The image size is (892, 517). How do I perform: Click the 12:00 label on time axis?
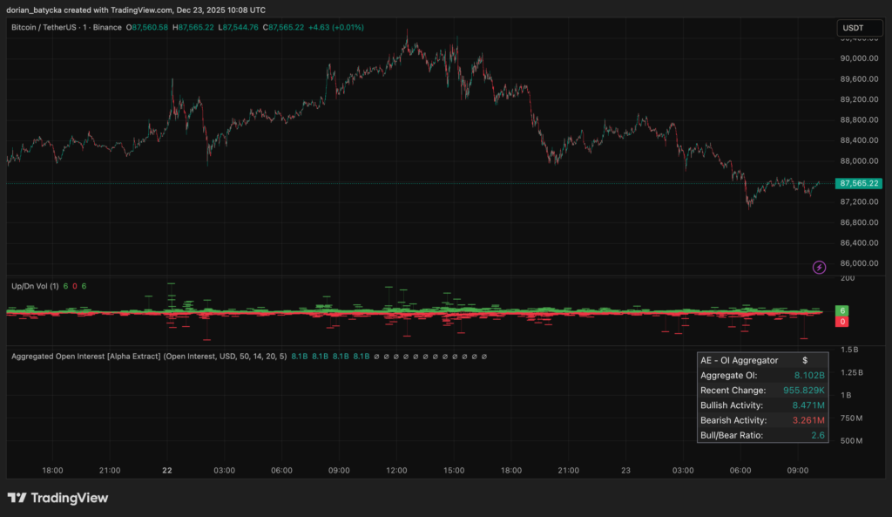click(x=396, y=470)
